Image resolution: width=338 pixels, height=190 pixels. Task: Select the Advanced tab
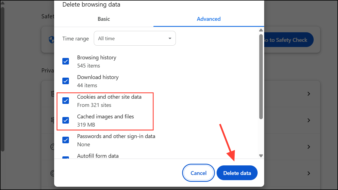coord(209,19)
